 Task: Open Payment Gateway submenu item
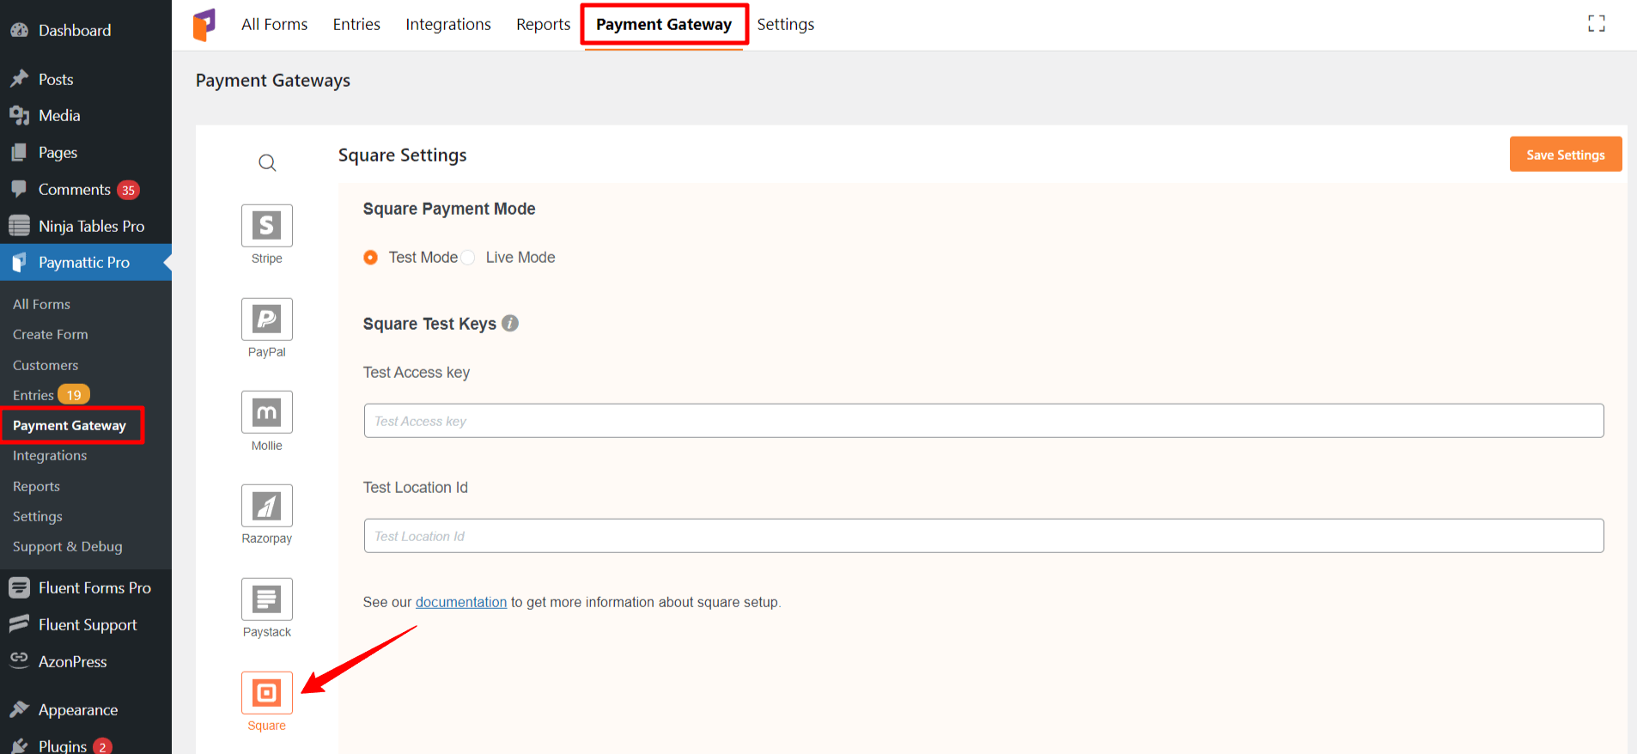click(69, 425)
